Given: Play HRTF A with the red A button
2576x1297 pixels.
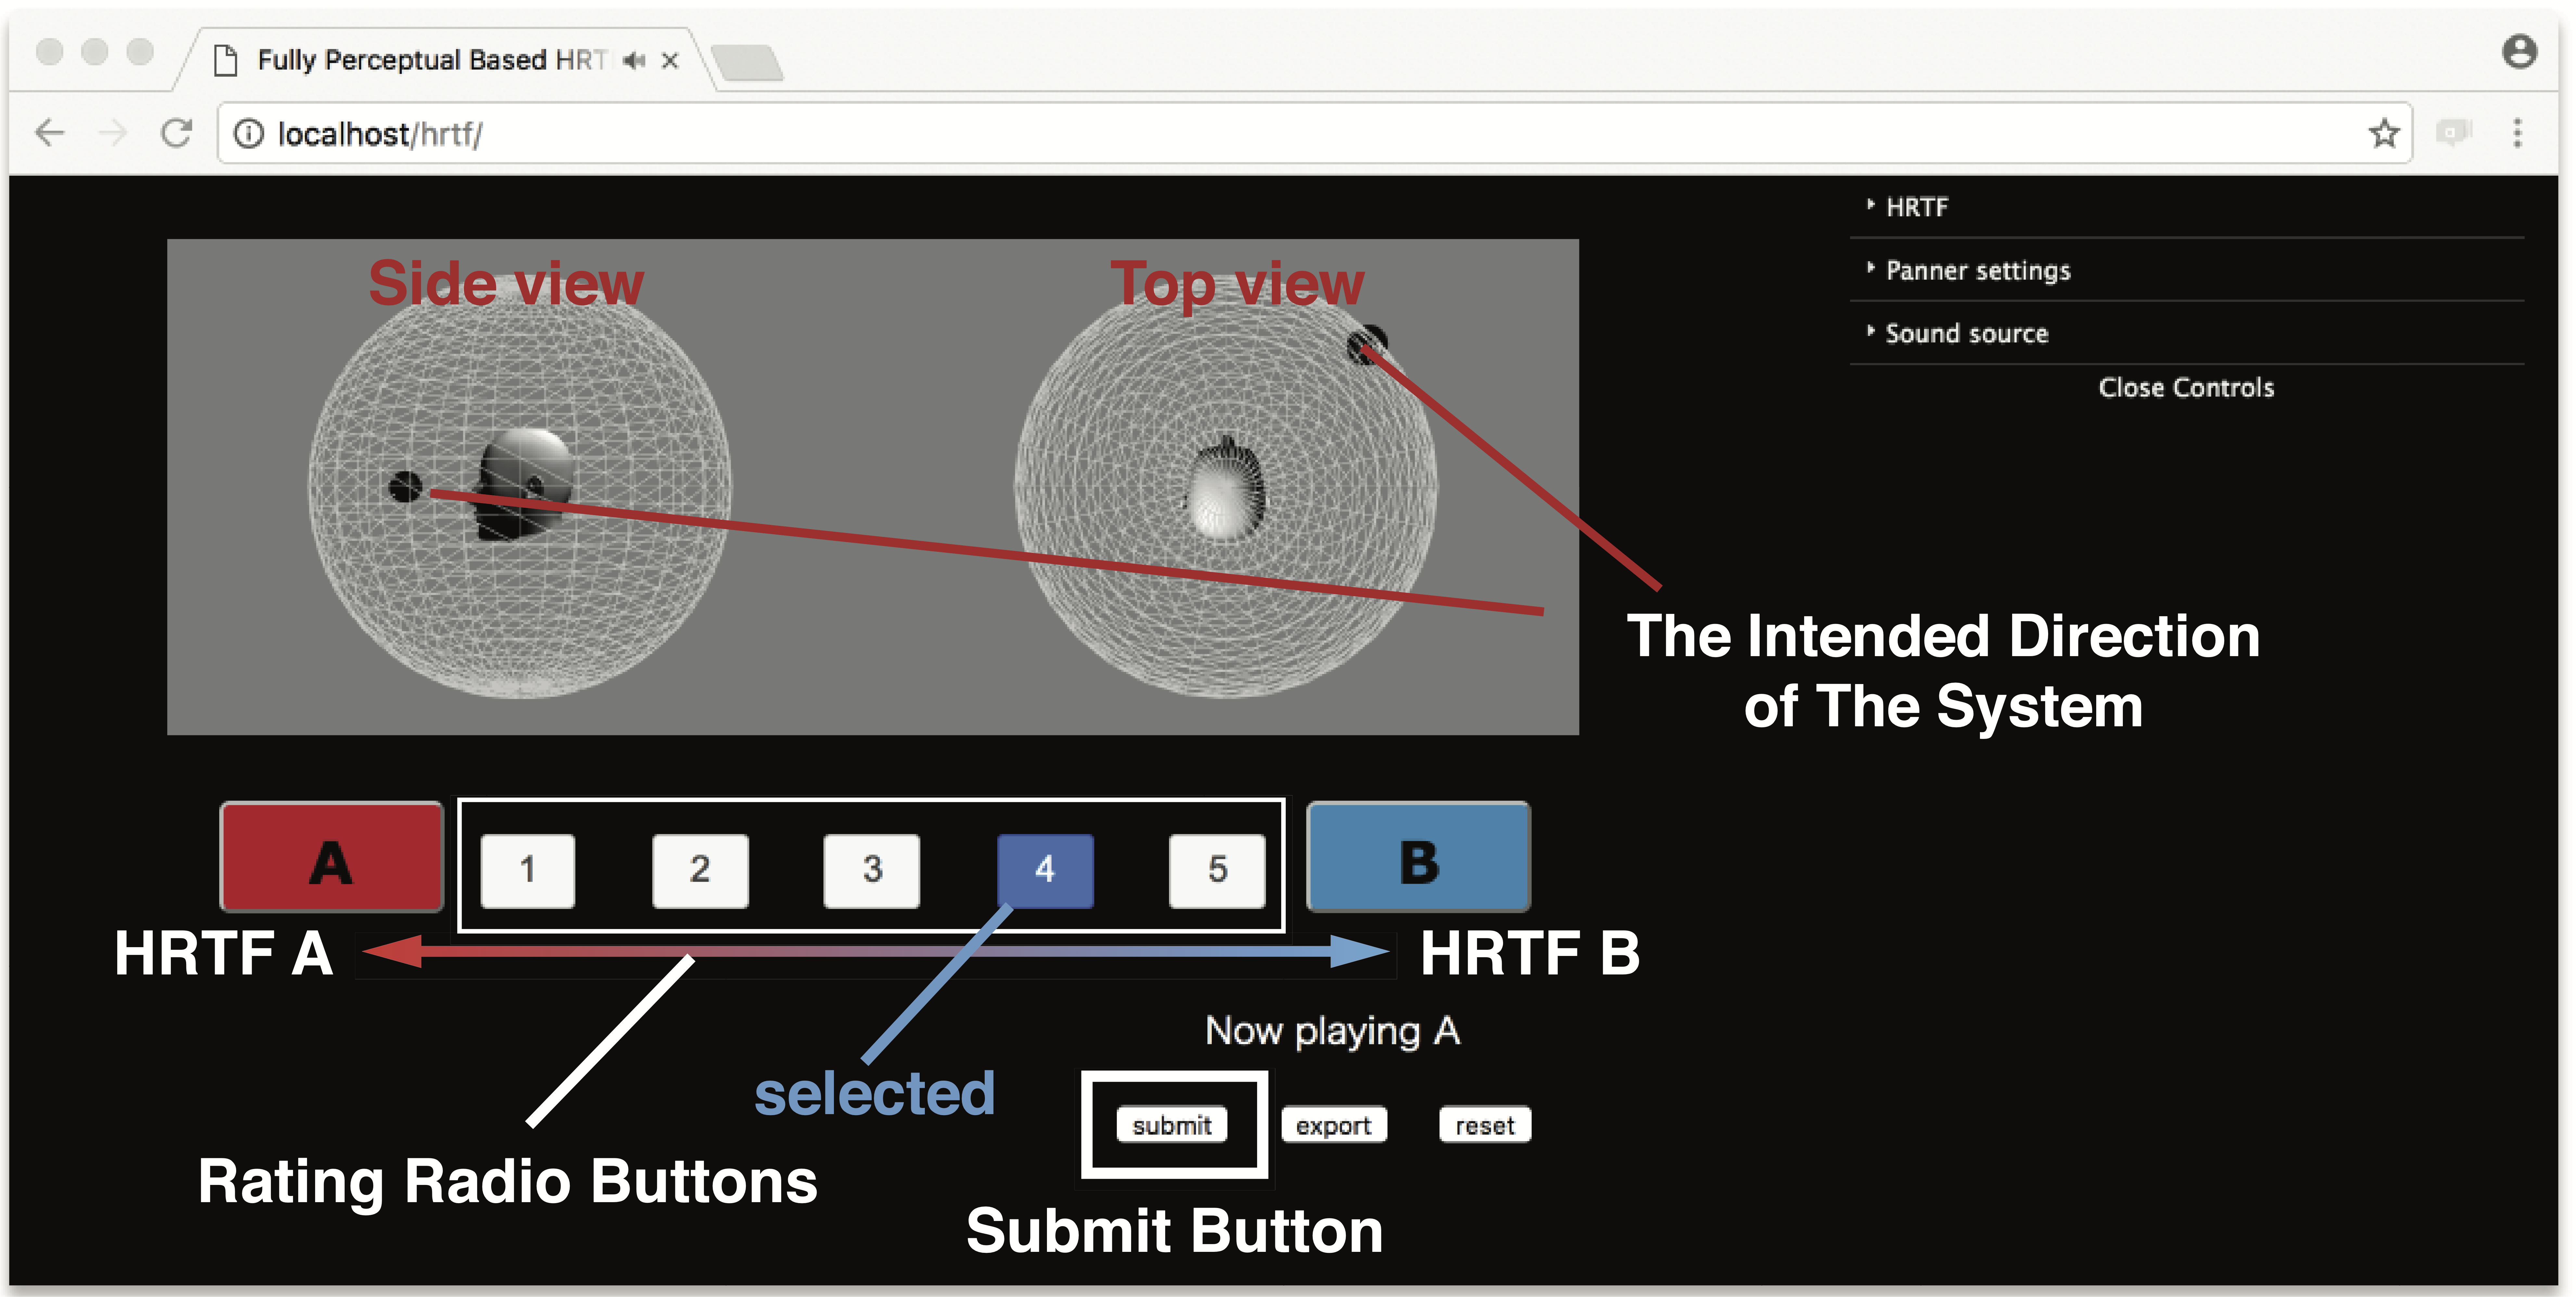Looking at the screenshot, I should (x=331, y=857).
